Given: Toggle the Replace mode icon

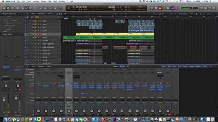Looking at the screenshot, I should coord(156,8).
